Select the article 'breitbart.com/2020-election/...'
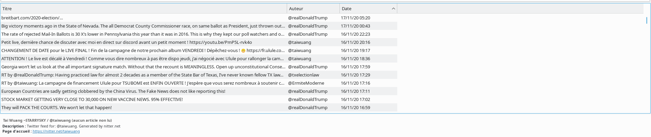 199,18
